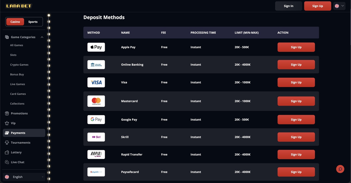The height and width of the screenshot is (183, 351).
Task: Click Sign Up in the Mastercard row
Action: click(296, 101)
